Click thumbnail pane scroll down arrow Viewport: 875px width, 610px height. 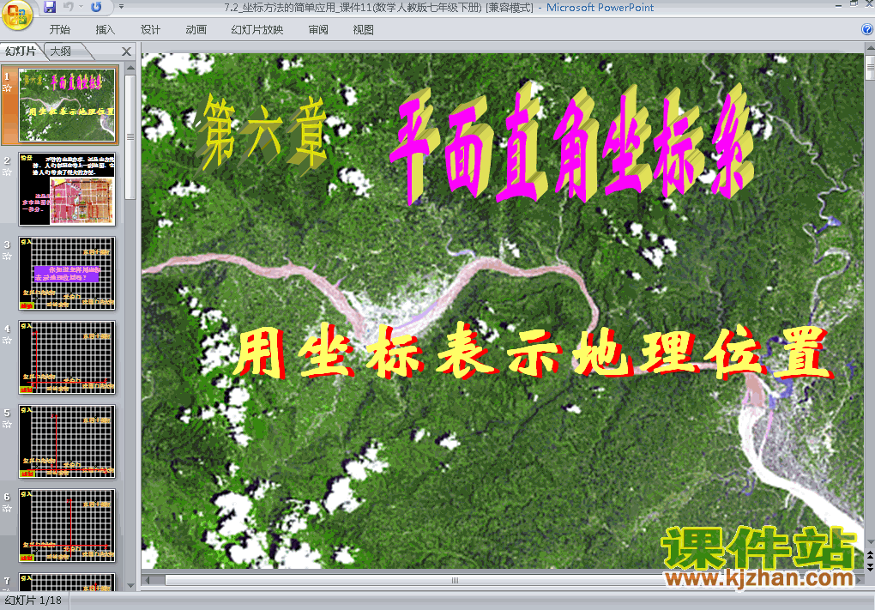pyautogui.click(x=130, y=585)
